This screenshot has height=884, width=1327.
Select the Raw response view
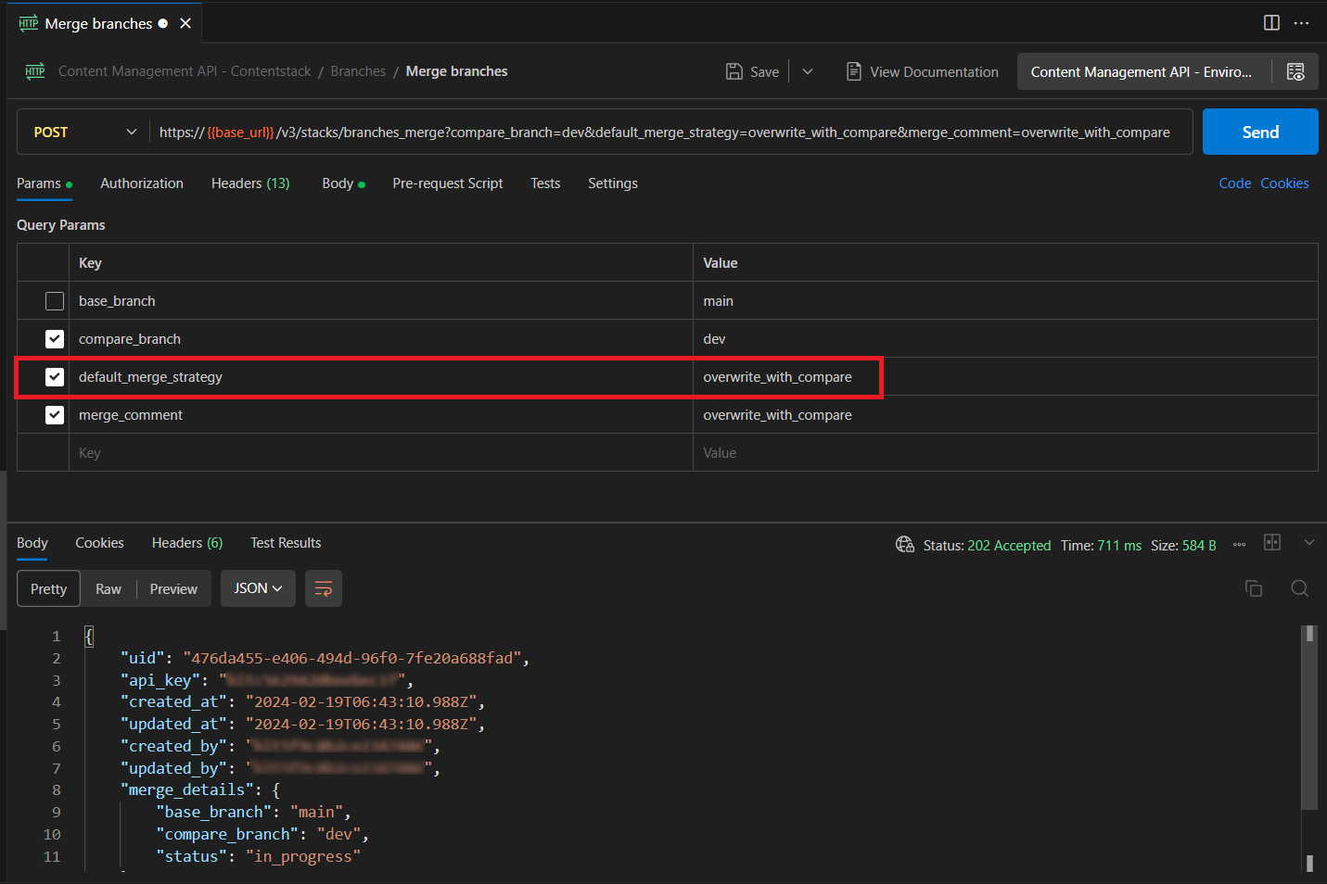pyautogui.click(x=108, y=588)
